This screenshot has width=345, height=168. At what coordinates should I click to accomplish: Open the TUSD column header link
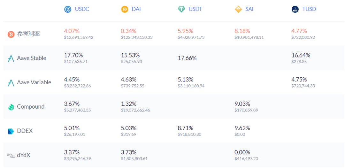tap(309, 9)
